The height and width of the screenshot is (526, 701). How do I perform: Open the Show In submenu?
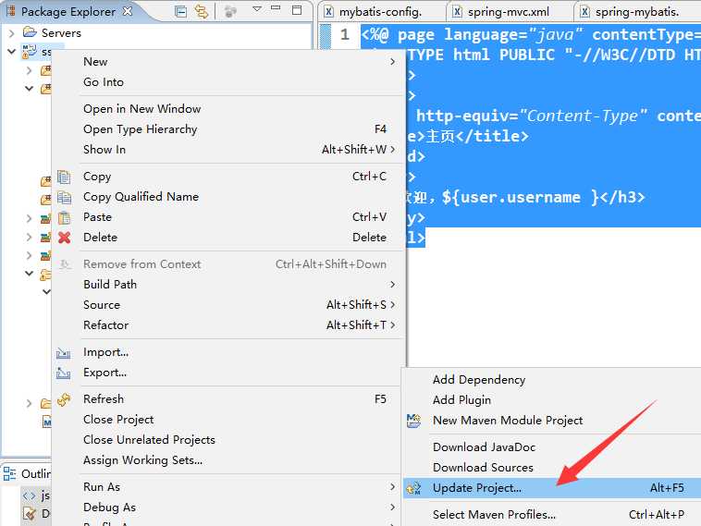pyautogui.click(x=228, y=149)
